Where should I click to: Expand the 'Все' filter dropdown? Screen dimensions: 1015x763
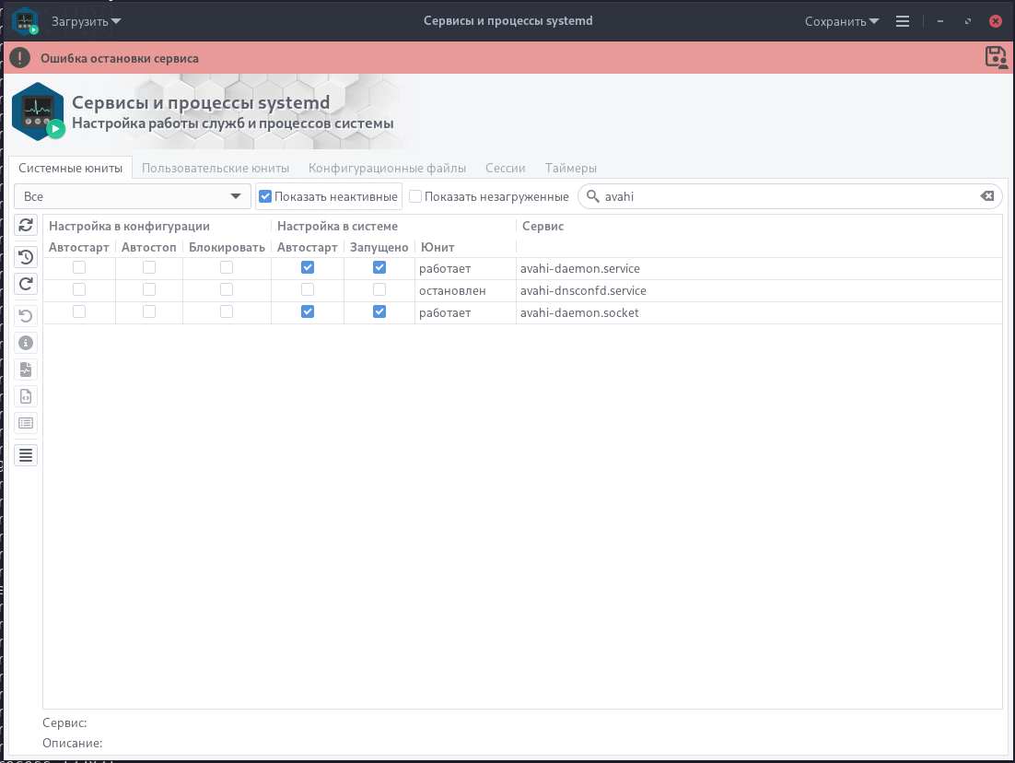pos(133,196)
